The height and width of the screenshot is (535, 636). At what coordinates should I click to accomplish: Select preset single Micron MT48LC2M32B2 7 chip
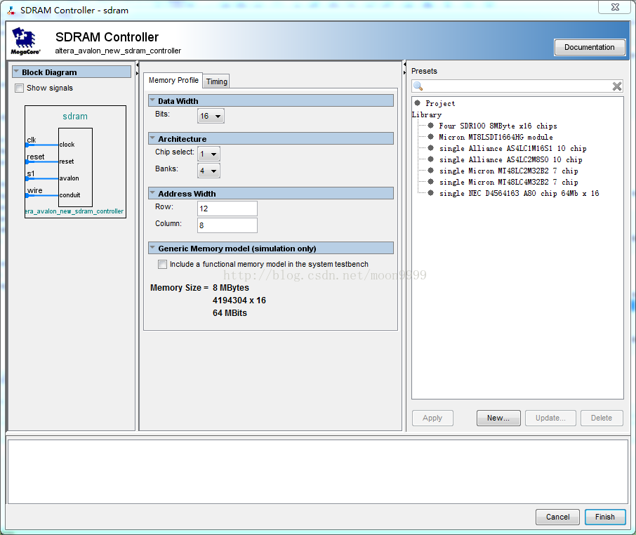pos(509,171)
